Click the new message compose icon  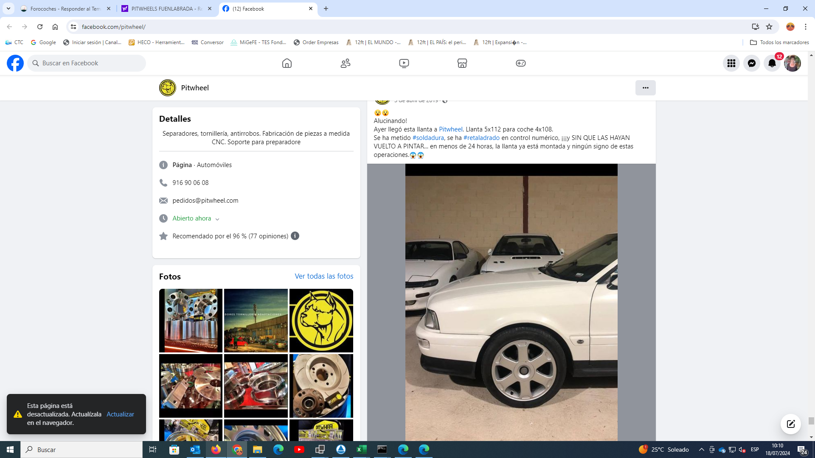[791, 424]
